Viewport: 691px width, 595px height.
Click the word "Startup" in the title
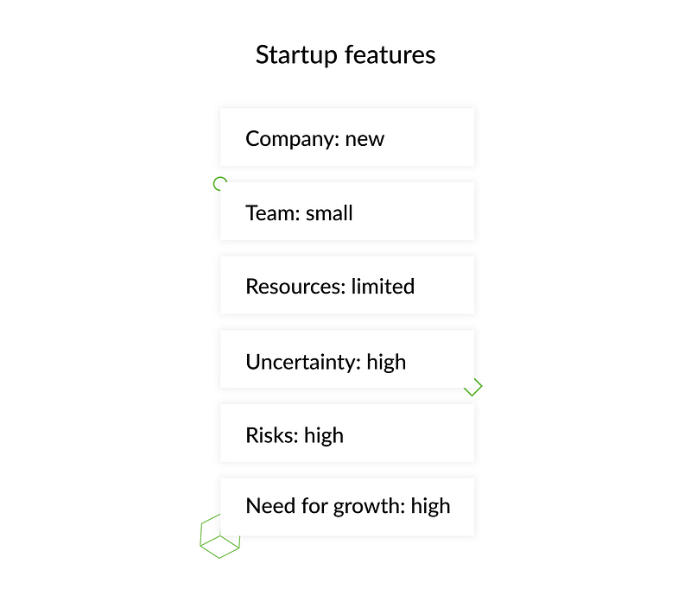pos(296,56)
